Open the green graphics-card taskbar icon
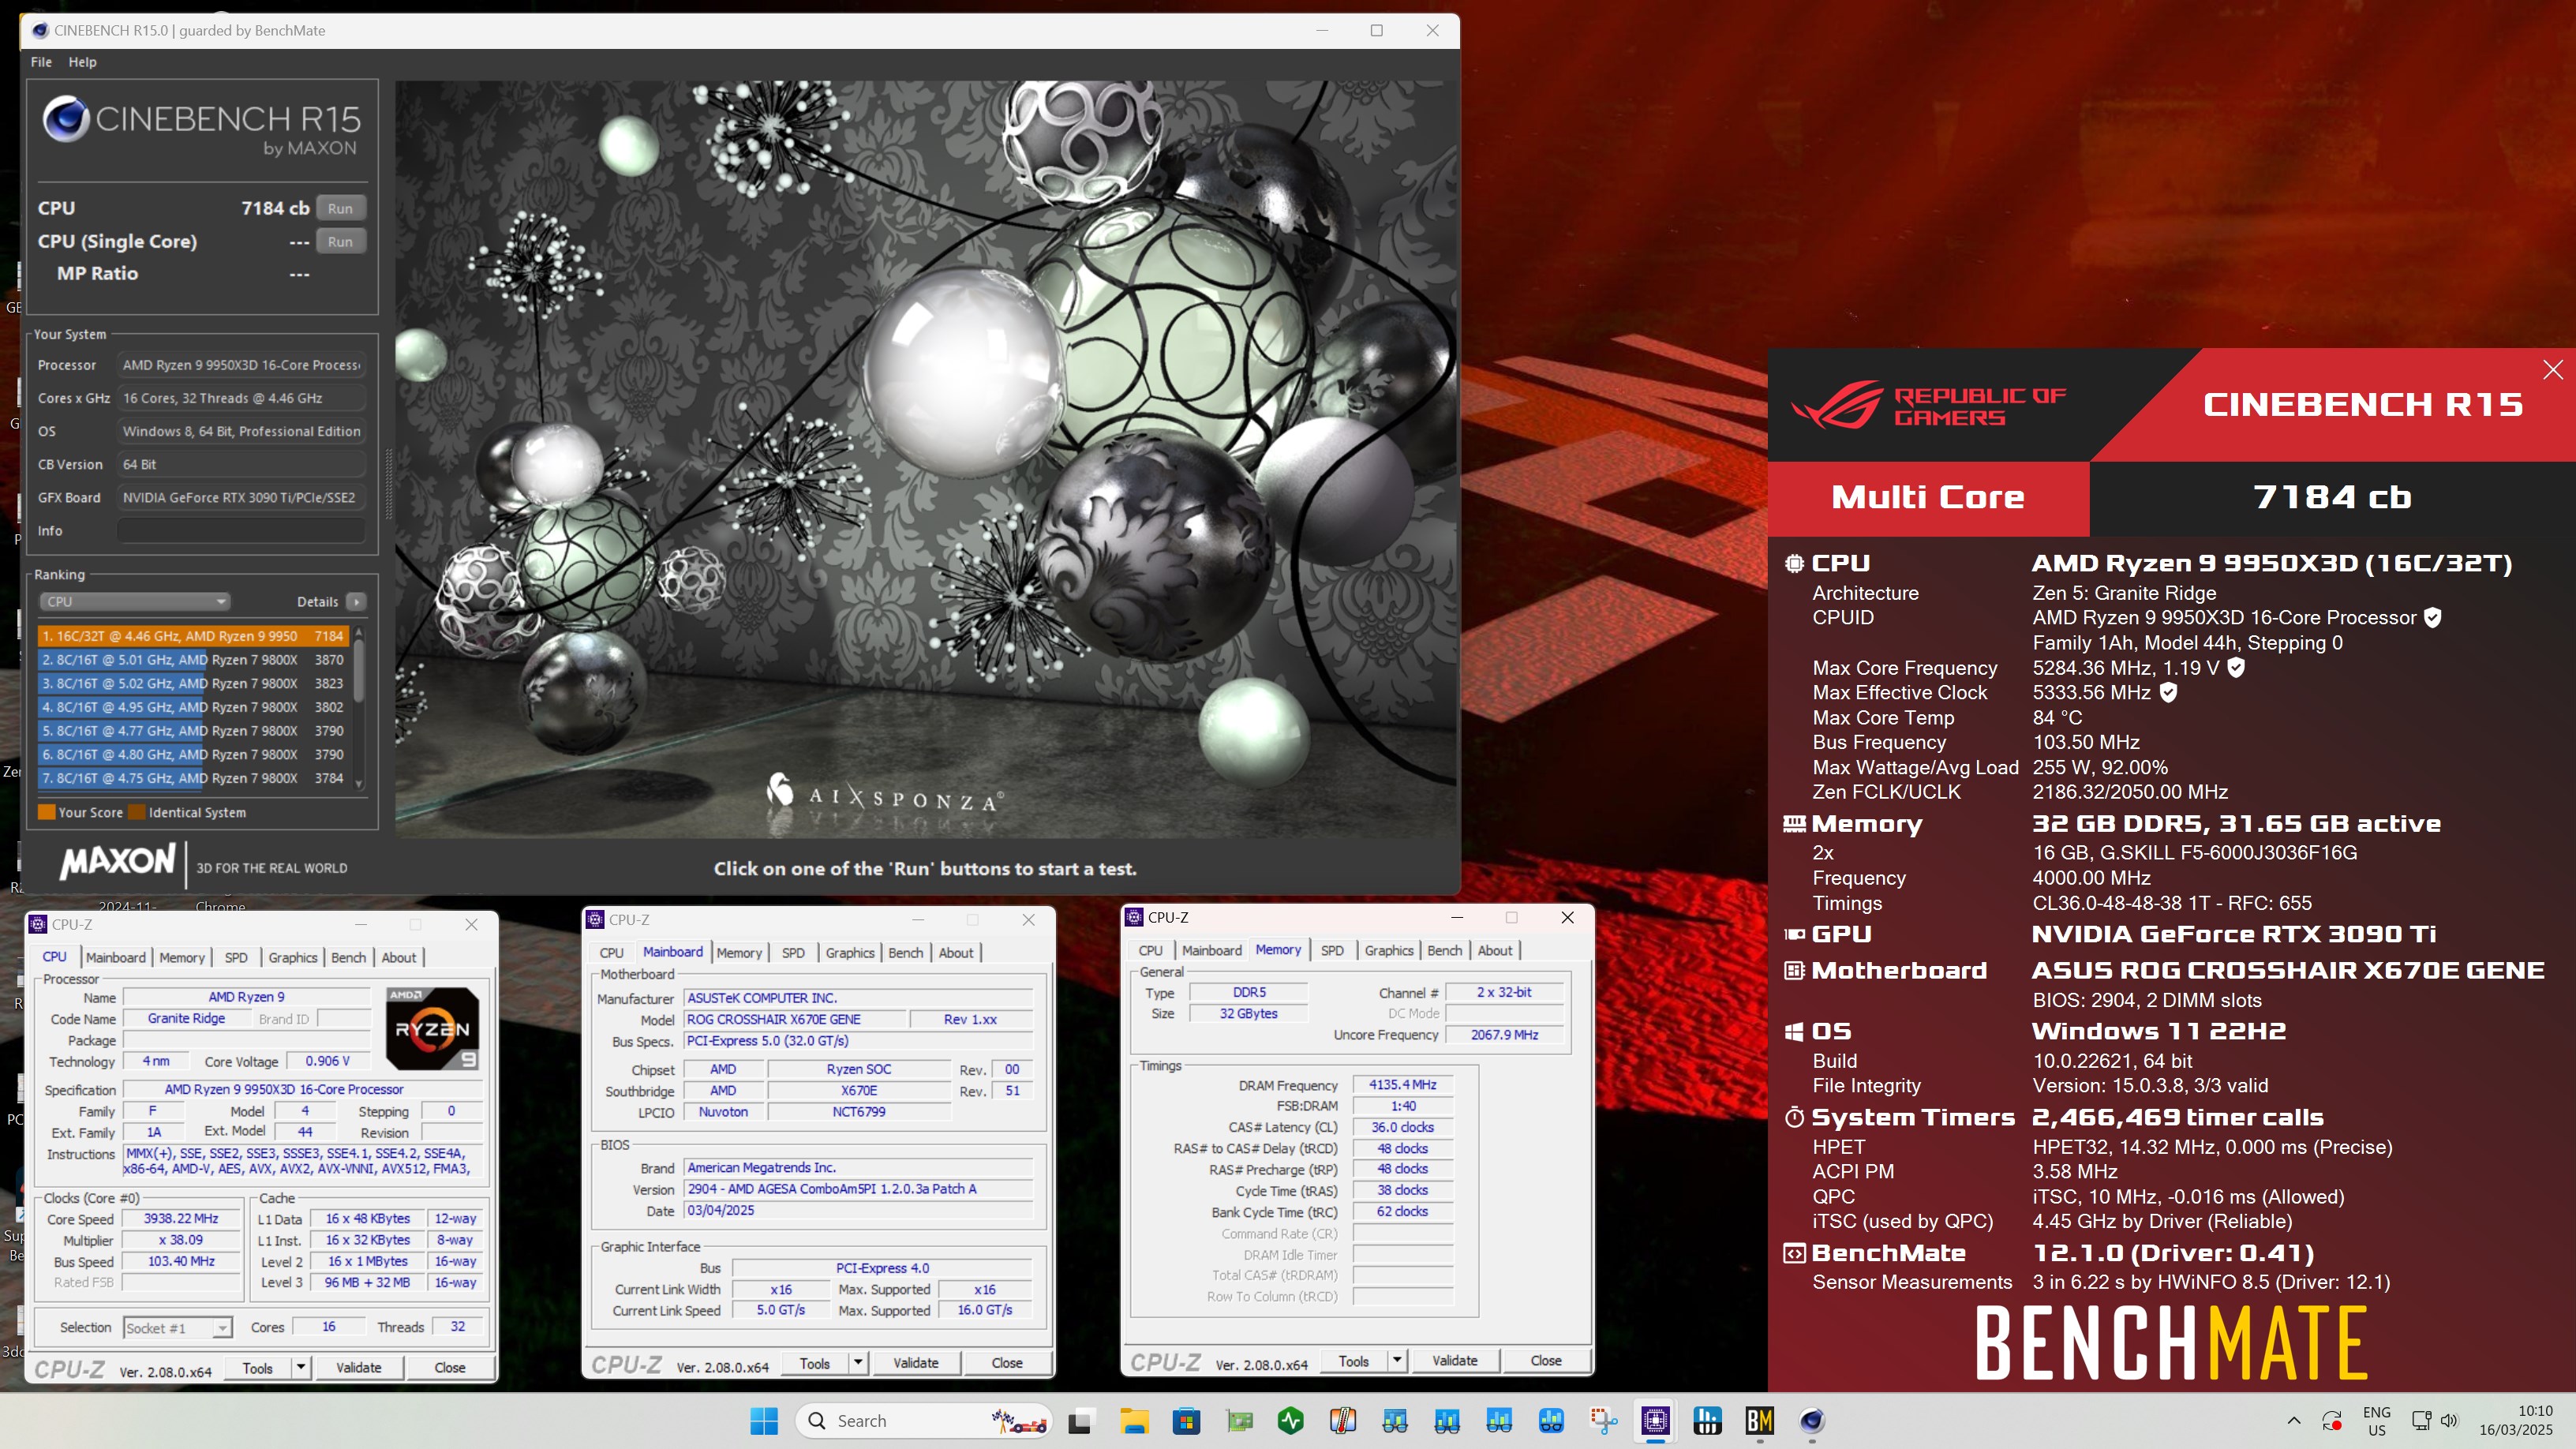Screen dimensions: 2576x1449 click(x=1239, y=1420)
